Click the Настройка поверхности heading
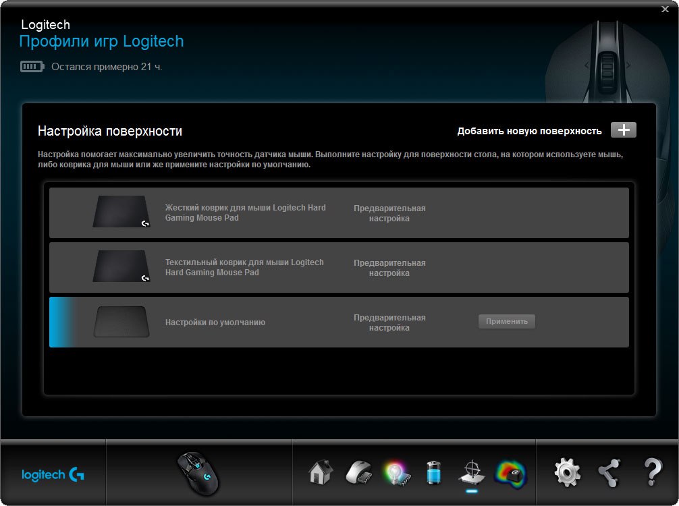The width and height of the screenshot is (679, 506). coord(110,131)
